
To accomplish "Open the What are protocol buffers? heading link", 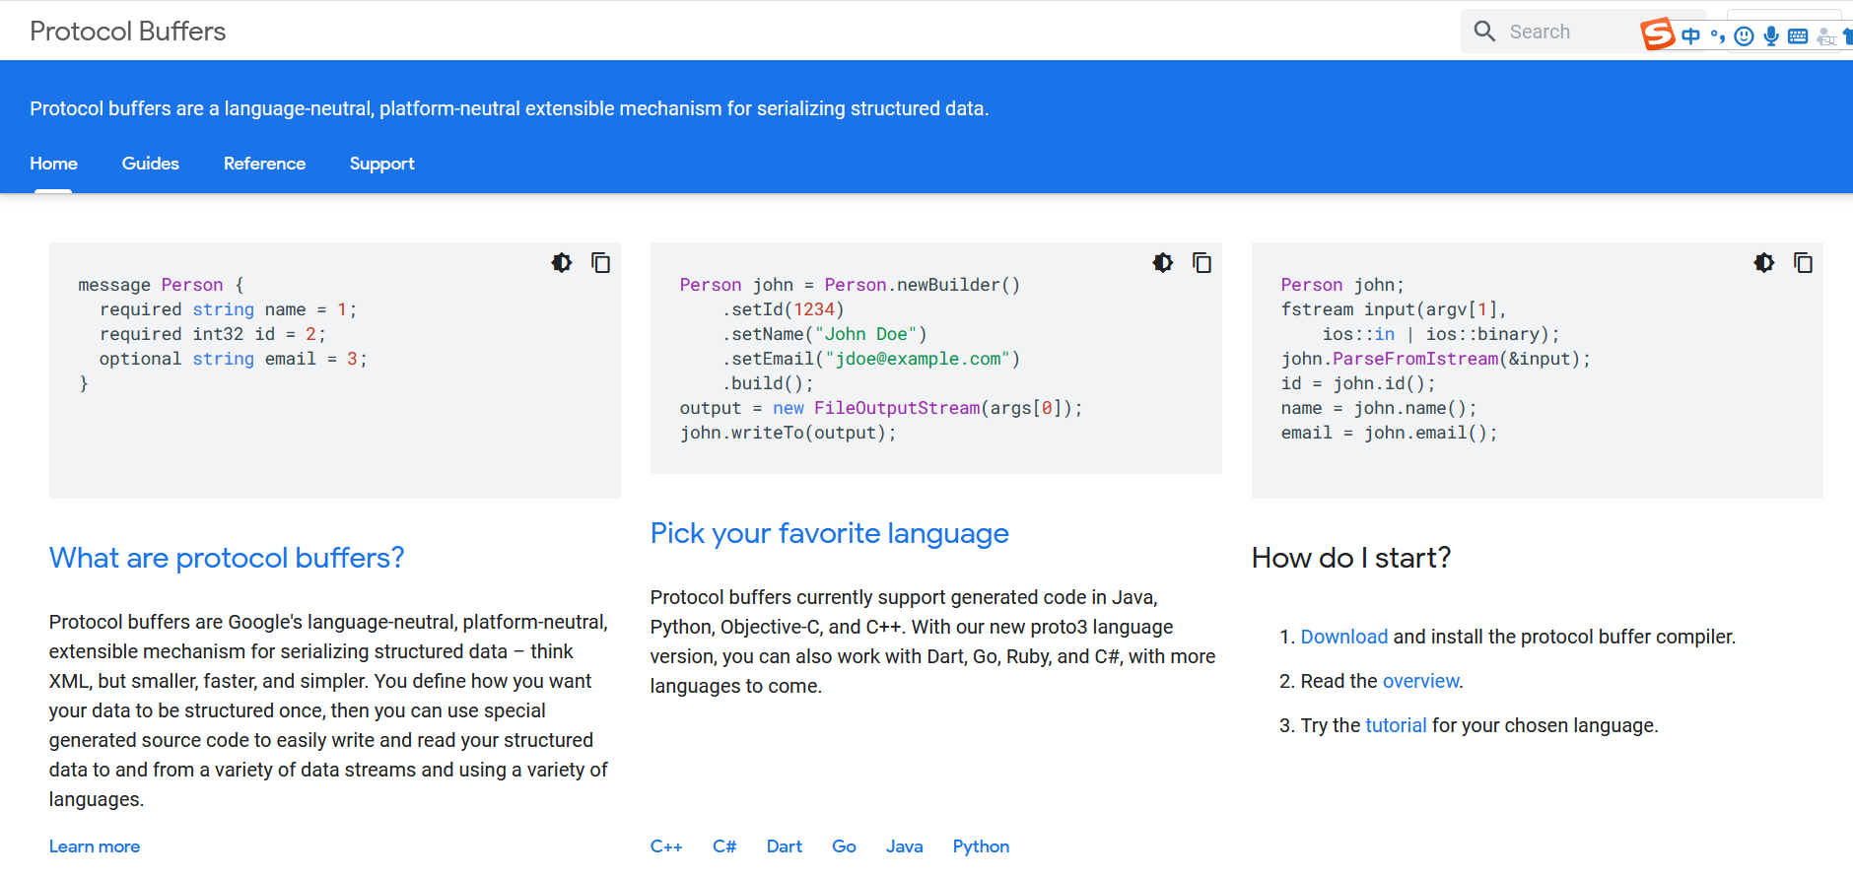I will [227, 558].
